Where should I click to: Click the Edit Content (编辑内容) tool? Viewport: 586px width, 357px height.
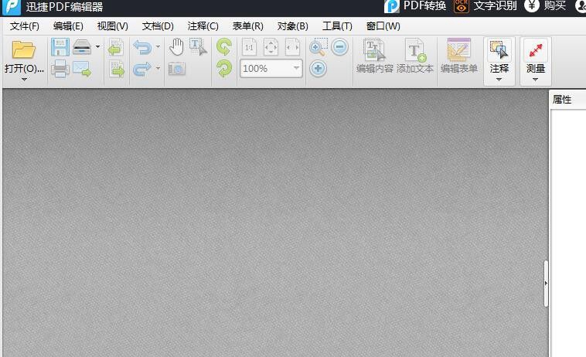pos(375,56)
